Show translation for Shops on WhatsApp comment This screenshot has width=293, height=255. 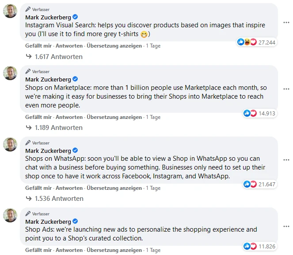114,188
